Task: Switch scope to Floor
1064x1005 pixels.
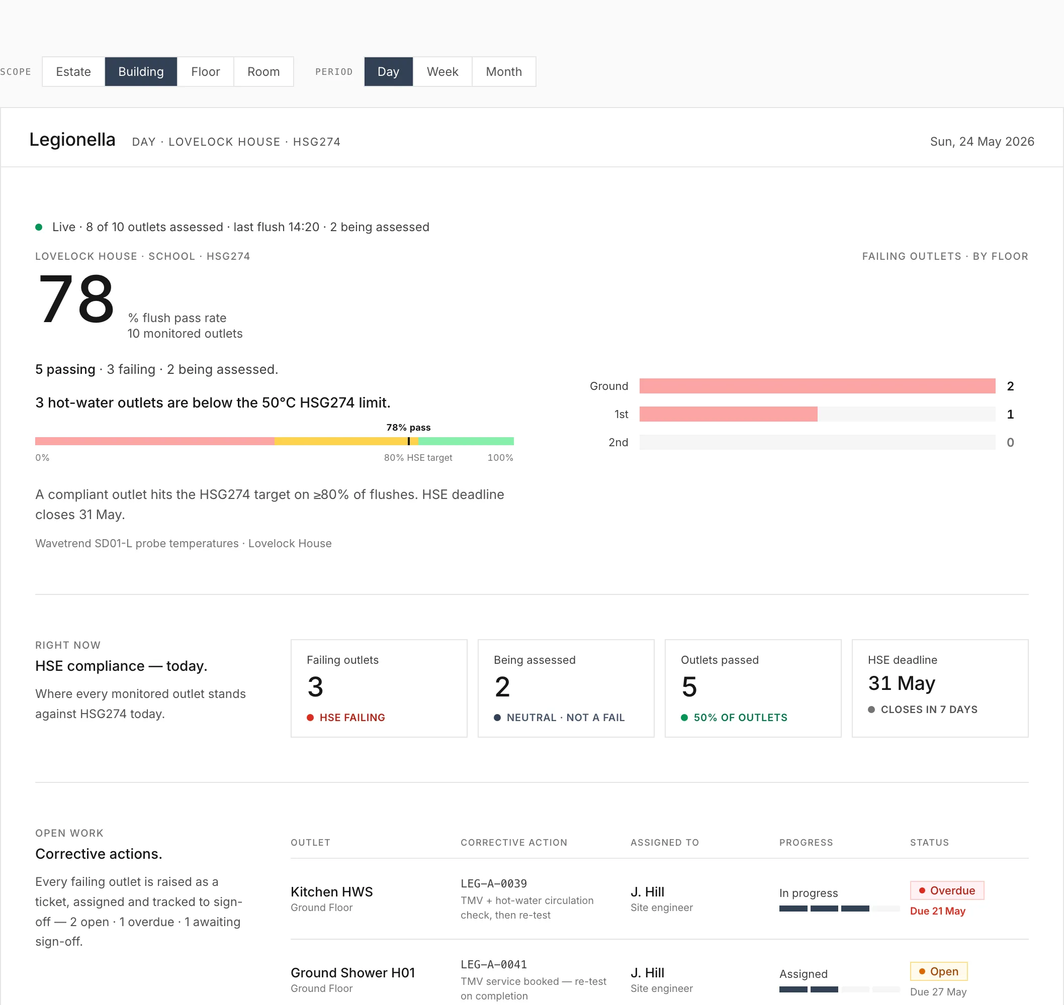Action: click(206, 72)
